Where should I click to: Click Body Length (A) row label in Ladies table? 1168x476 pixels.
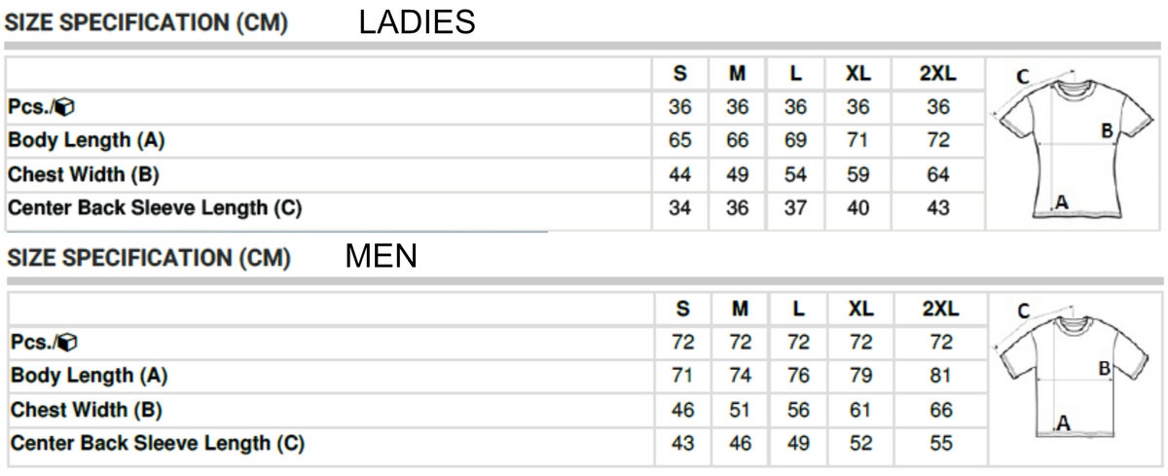pos(87,140)
